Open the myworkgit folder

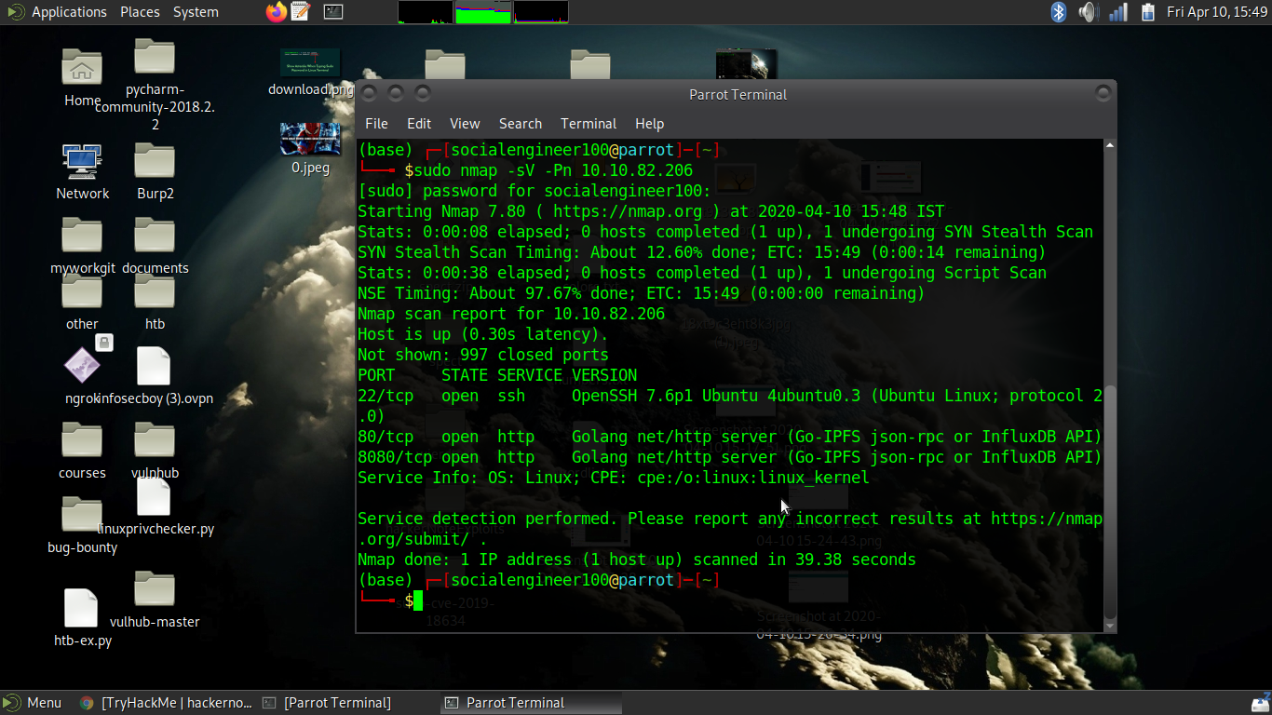pos(82,246)
